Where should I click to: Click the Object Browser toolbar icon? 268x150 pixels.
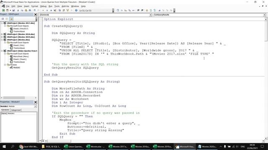click(x=67, y=10)
